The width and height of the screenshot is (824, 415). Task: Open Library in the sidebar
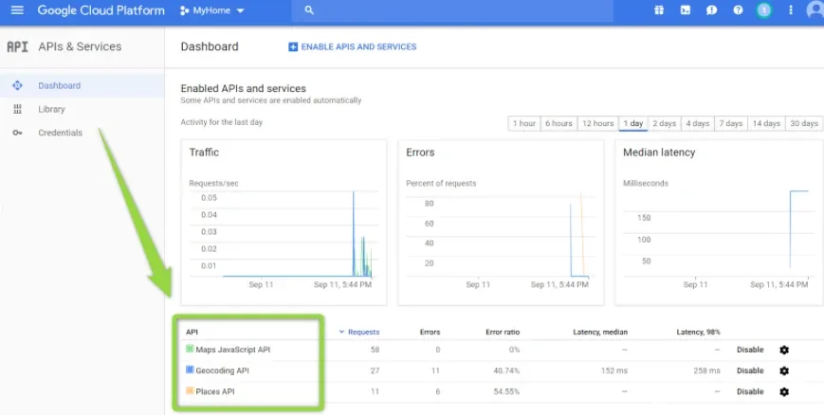pos(51,109)
